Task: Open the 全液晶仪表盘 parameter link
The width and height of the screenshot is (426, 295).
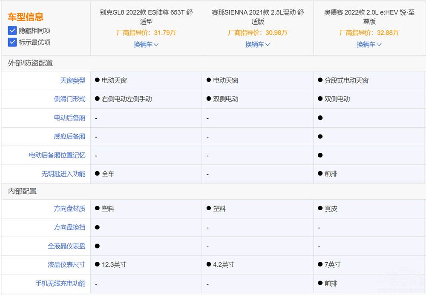Action: coord(66,246)
